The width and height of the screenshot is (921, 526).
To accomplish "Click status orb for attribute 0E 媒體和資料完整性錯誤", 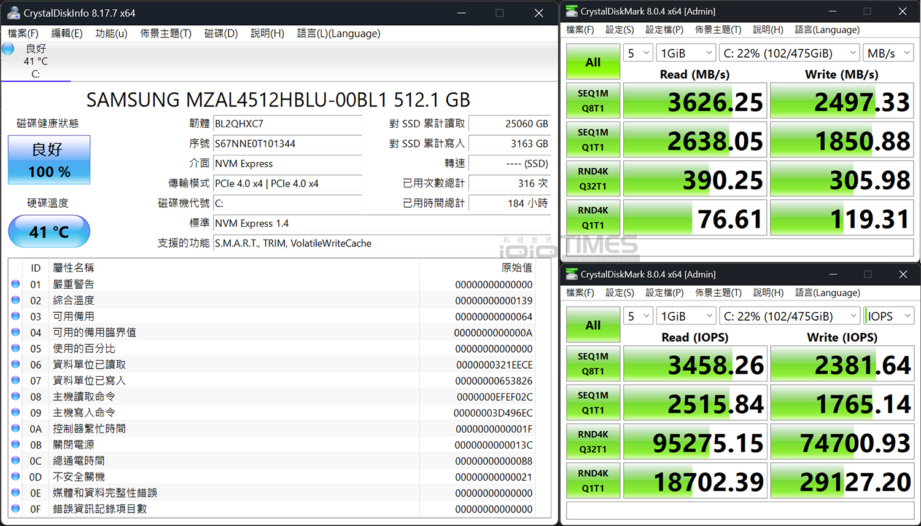I will [15, 492].
